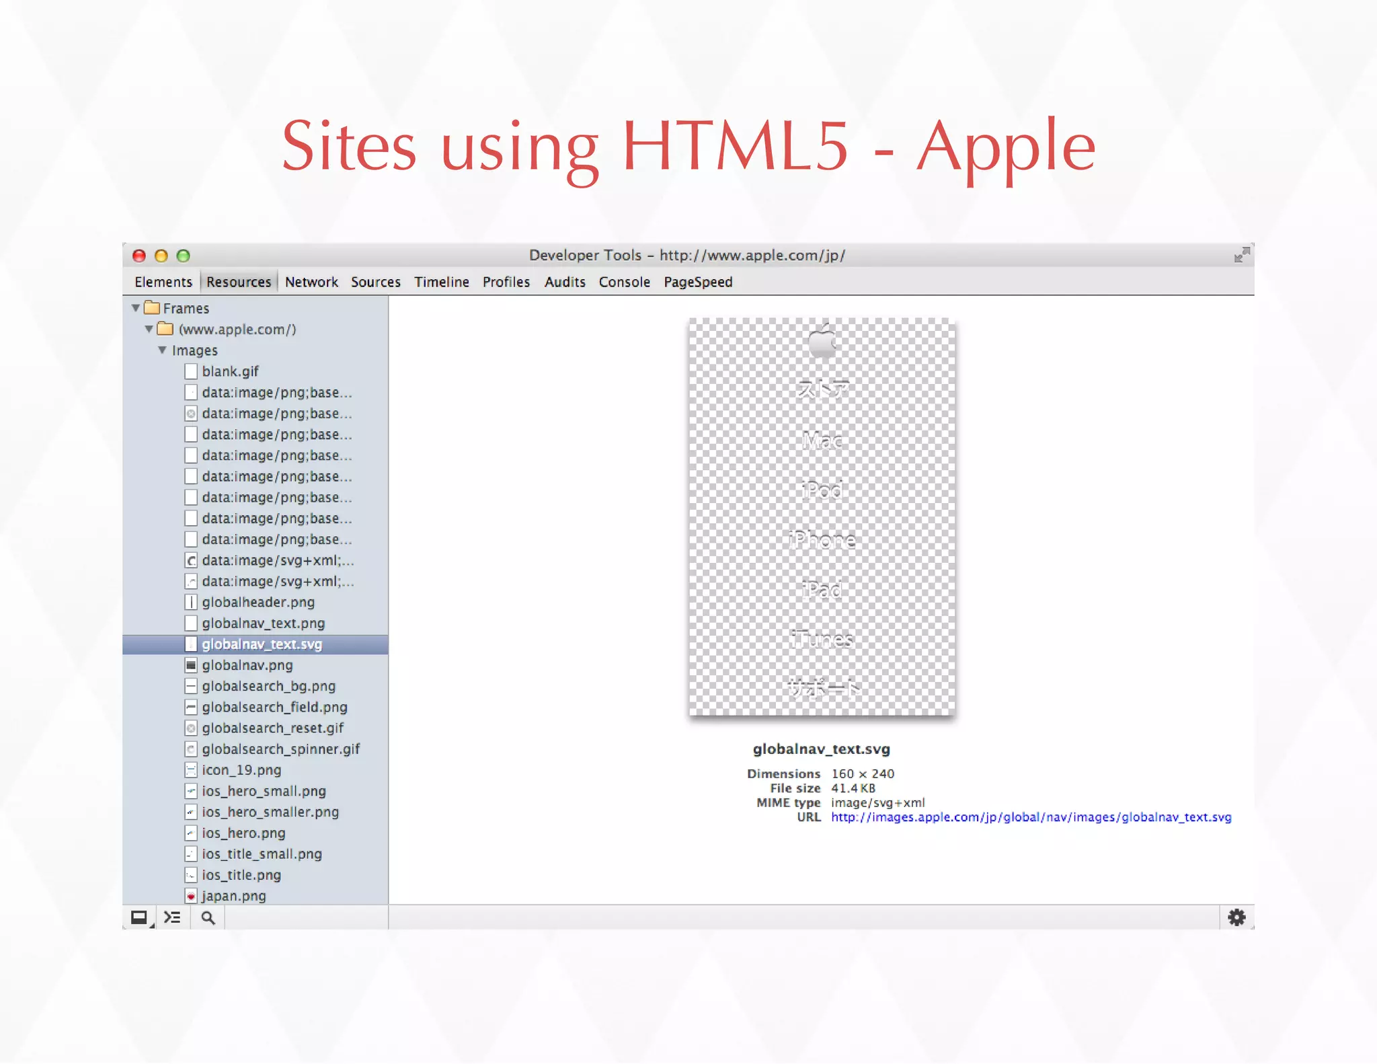Select ios_hero_small.png resource
This screenshot has height=1064, width=1377.
[264, 791]
